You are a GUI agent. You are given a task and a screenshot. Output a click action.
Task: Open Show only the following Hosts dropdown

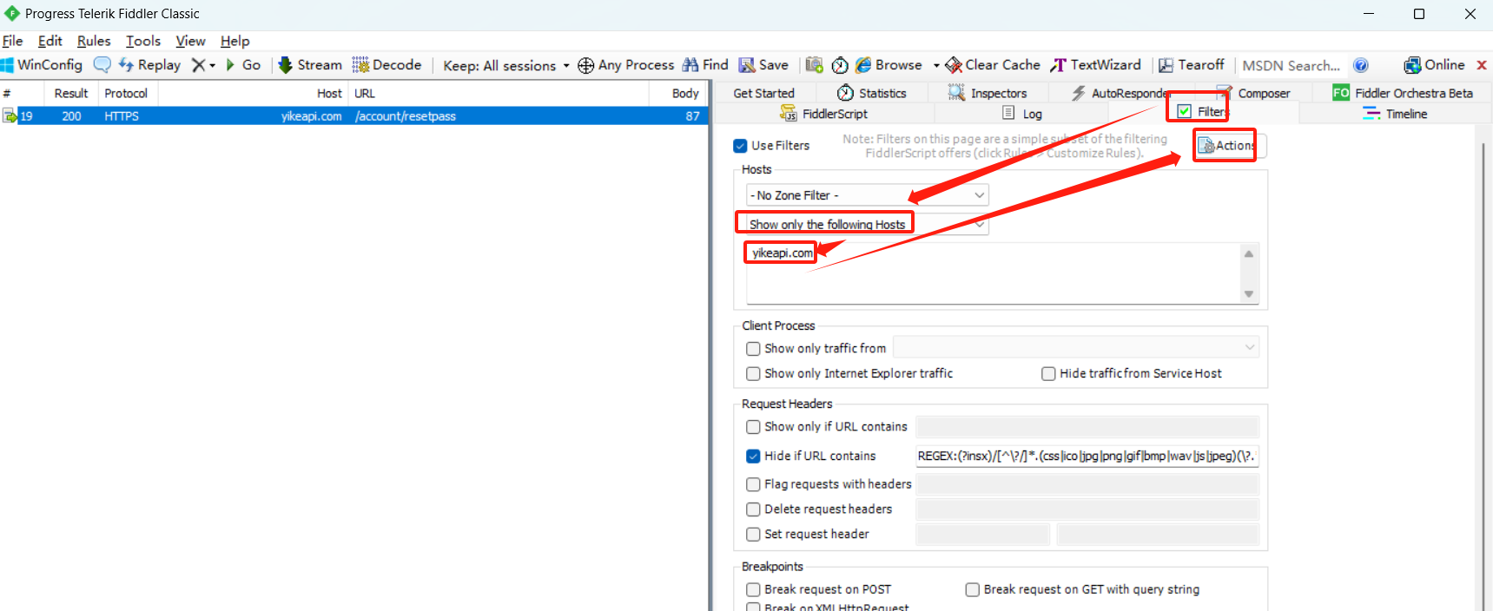pyautogui.click(x=867, y=224)
